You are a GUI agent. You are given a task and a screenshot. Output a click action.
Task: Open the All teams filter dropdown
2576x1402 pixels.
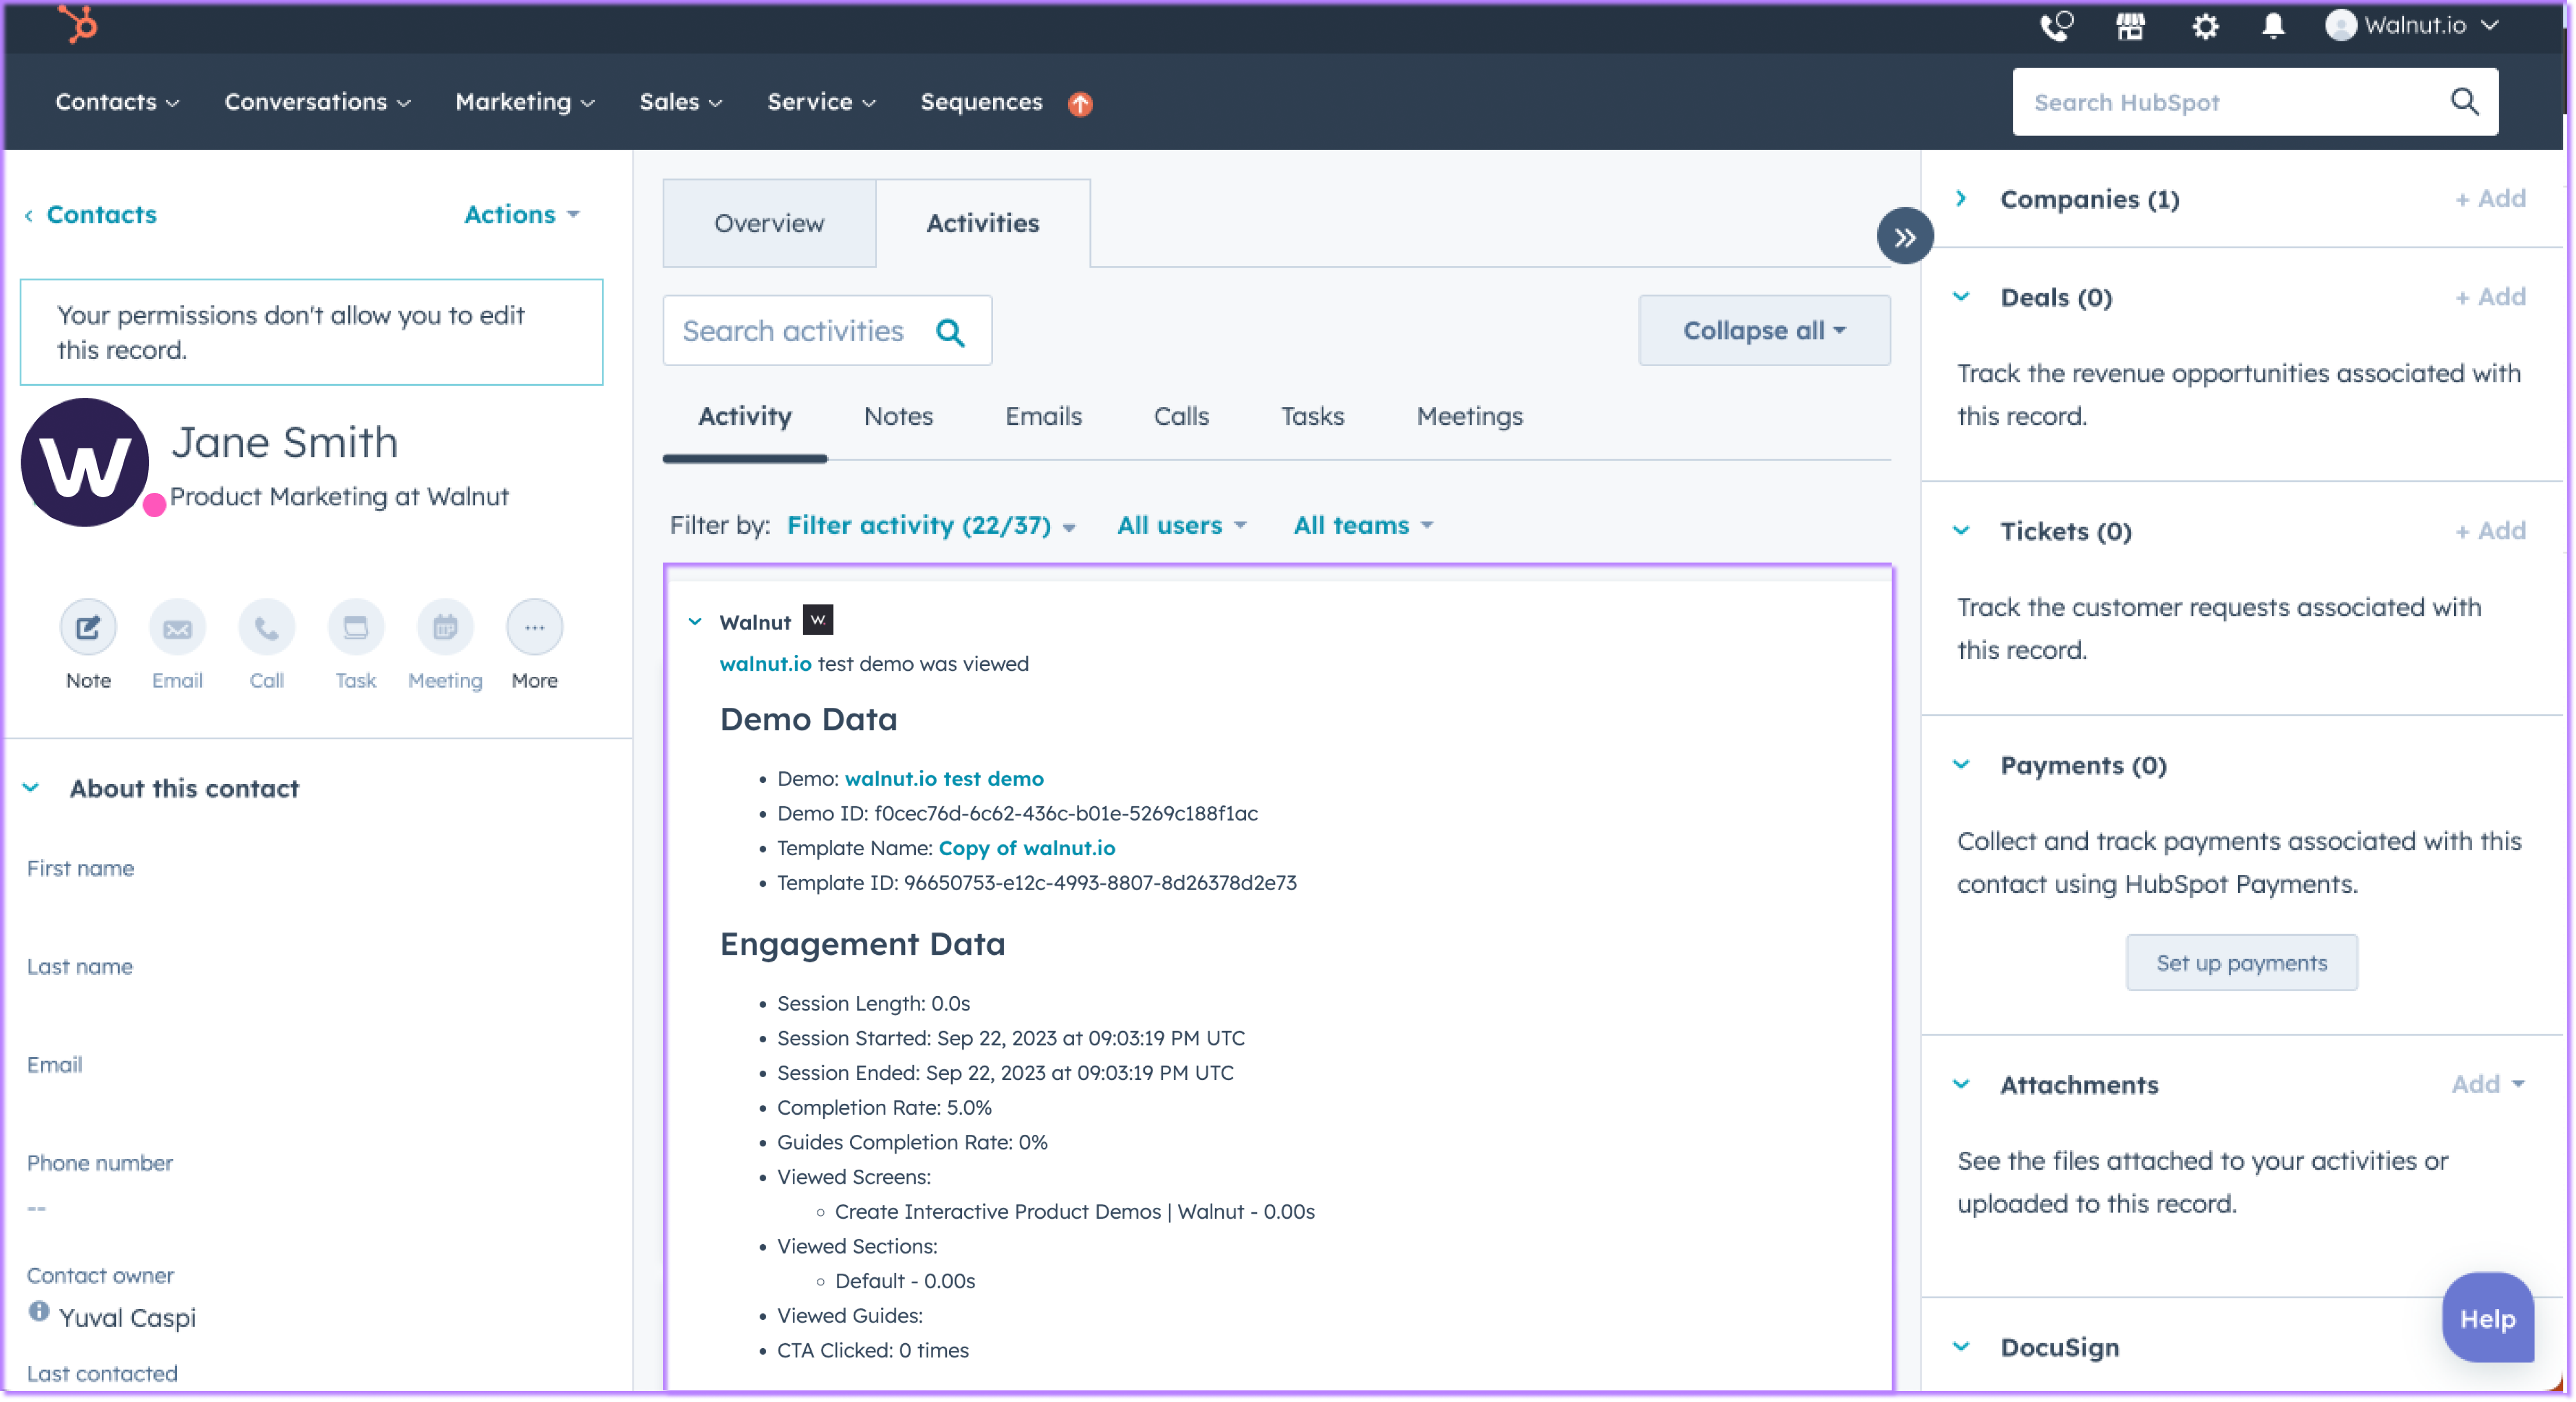(1363, 525)
